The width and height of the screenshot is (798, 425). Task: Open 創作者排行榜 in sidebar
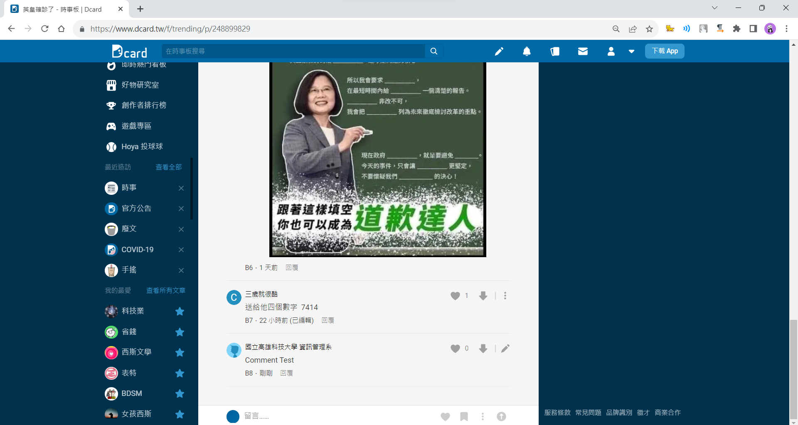coord(144,106)
